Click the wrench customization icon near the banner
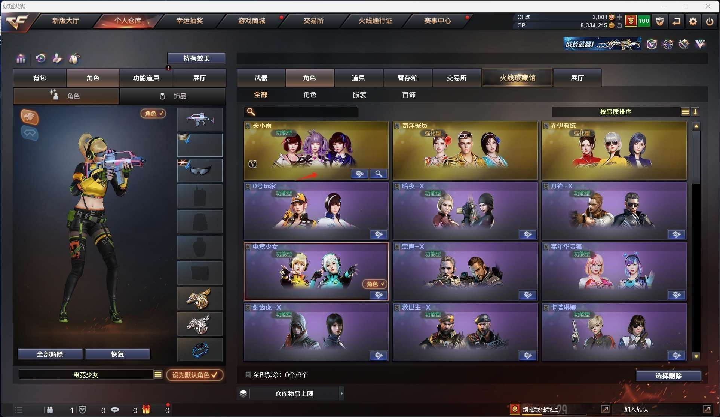The height and width of the screenshot is (417, 720). point(683,44)
